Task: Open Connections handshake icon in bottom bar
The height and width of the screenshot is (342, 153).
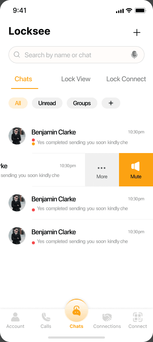Action: pos(107,317)
